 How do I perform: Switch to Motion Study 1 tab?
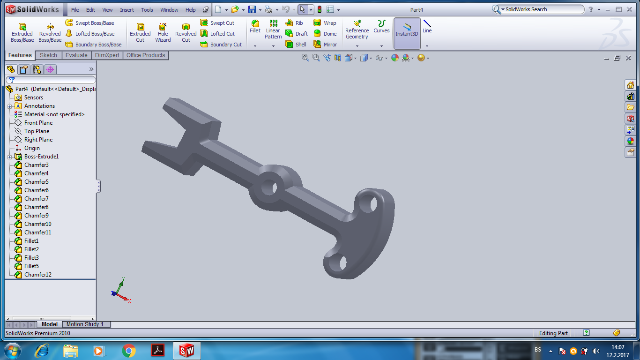(85, 324)
